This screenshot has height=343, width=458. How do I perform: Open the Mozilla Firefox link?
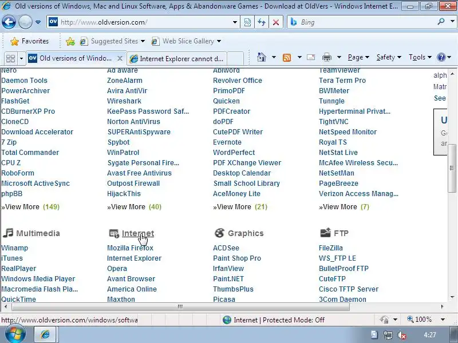coord(131,248)
